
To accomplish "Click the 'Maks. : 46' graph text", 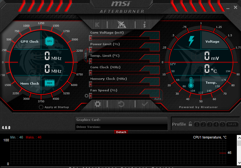I will pos(34,137).
